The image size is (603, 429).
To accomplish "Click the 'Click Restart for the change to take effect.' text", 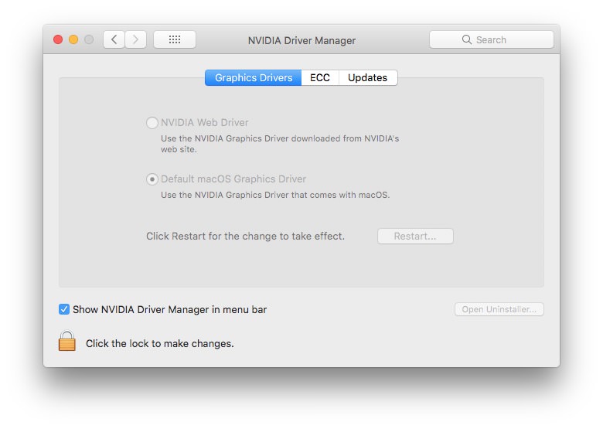I will pos(245,236).
